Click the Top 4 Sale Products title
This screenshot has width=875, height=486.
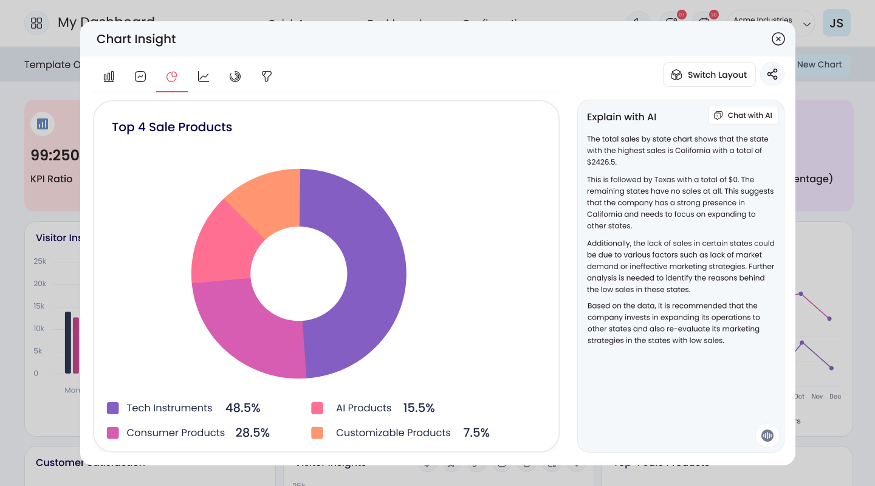(x=172, y=127)
